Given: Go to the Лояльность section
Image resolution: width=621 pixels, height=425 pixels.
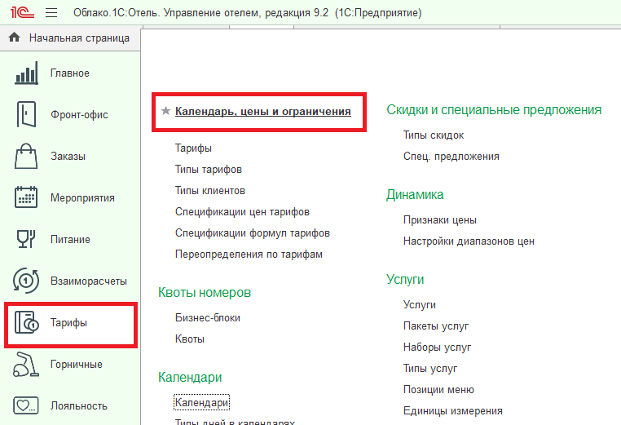Looking at the screenshot, I should [x=79, y=406].
